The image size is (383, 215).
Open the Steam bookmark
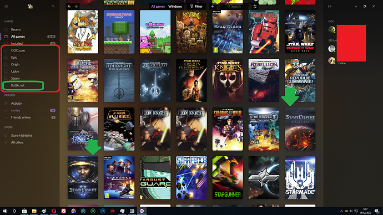click(x=15, y=78)
